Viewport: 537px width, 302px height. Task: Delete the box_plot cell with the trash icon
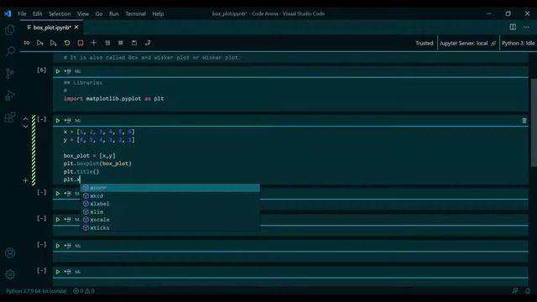(524, 121)
